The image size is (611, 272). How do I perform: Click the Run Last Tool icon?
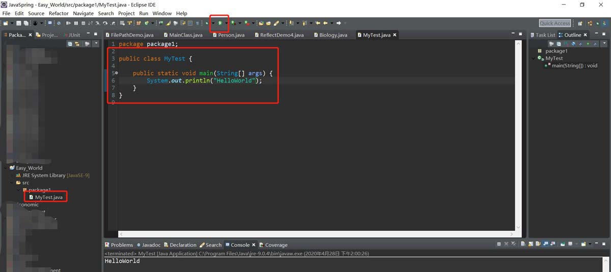click(246, 23)
